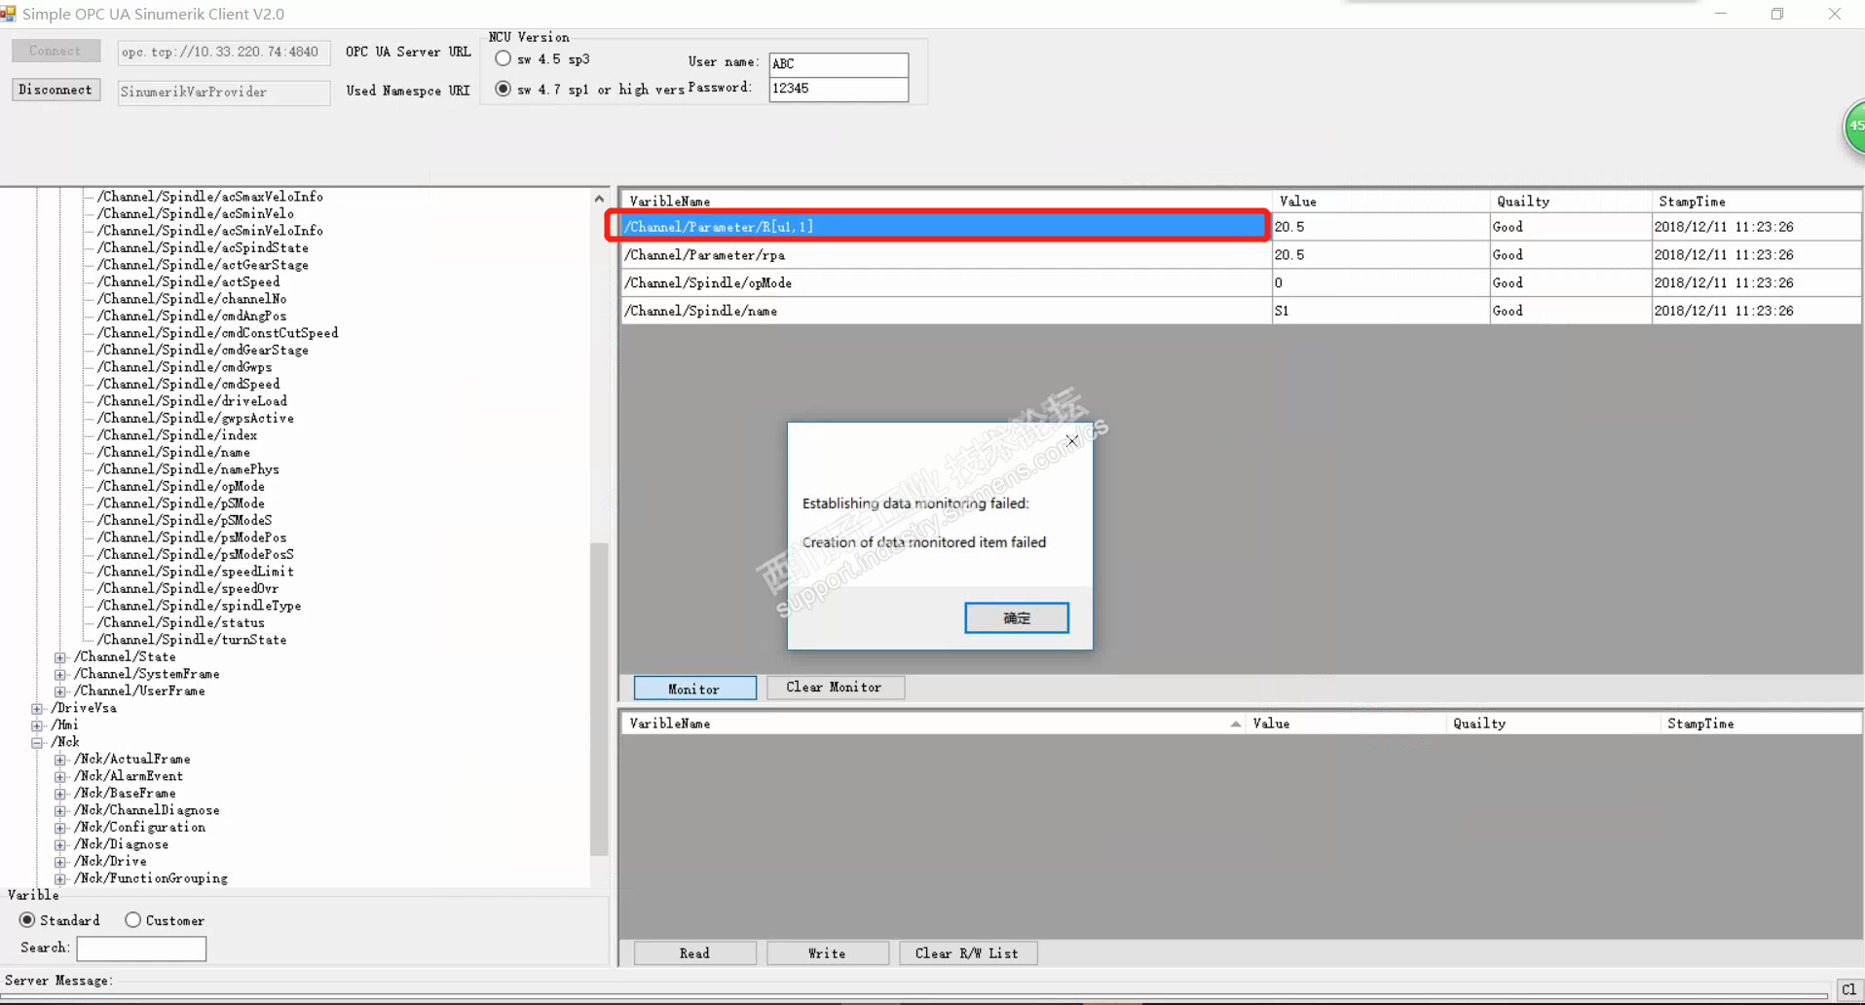1865x1005 pixels.
Task: Click the tree scrollbar up arrow
Action: (599, 199)
